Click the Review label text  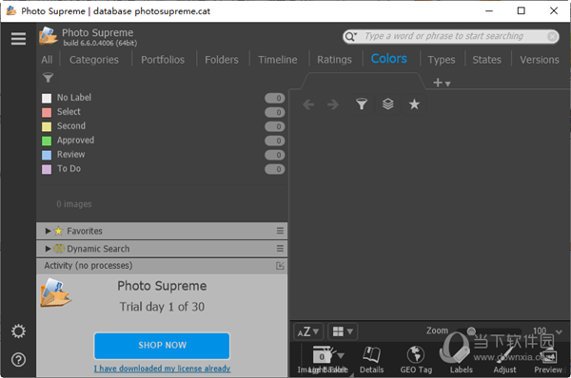70,155
